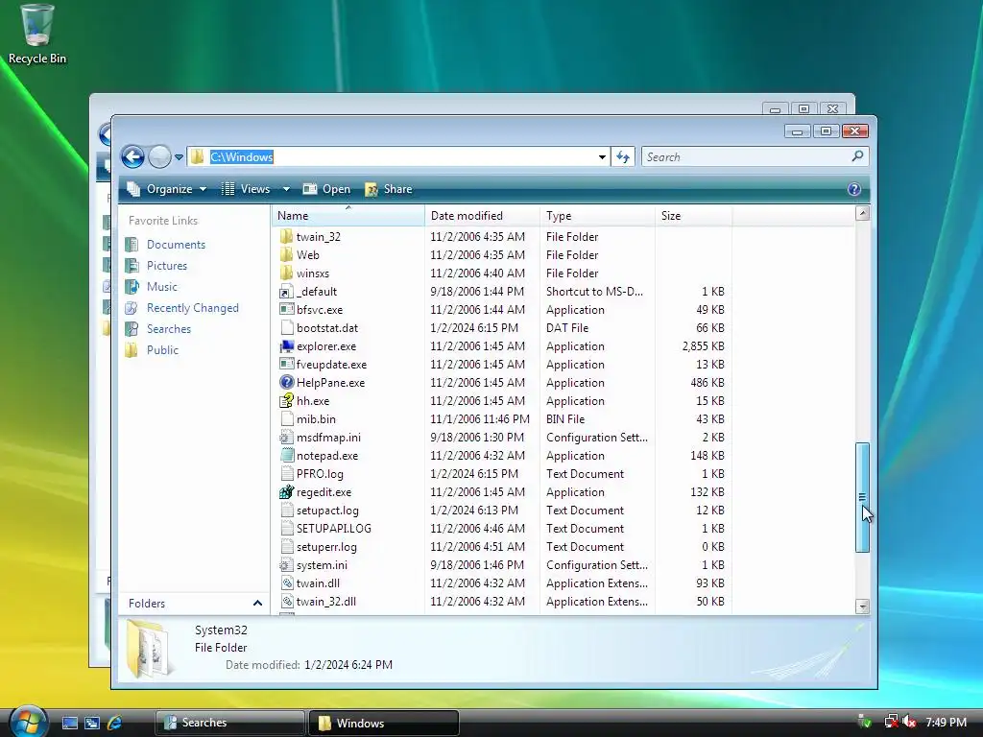This screenshot has width=983, height=737.
Task: Click Switch between windows quick launch icon
Action: pos(92,723)
